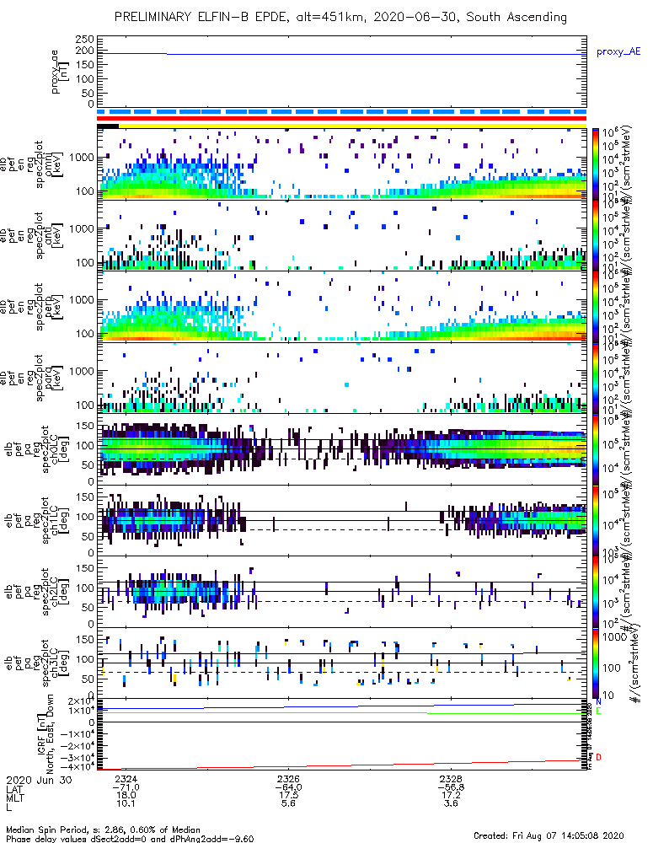Viewport: 653px width, 843px height.
Task: Click the MLT value '18.0'
Action: (126, 795)
